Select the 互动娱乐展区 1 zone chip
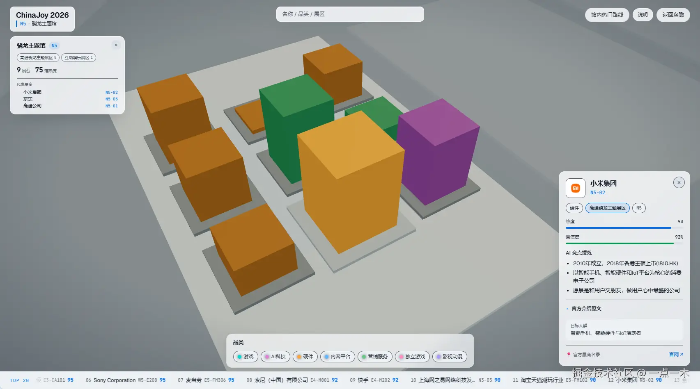This screenshot has width=700, height=389. pos(78,58)
